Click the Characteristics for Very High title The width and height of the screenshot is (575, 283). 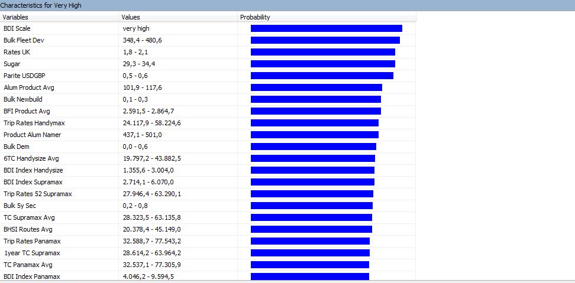click(41, 5)
